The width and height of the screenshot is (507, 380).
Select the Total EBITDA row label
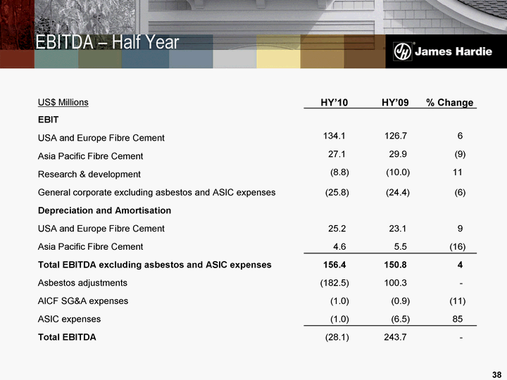(x=67, y=337)
